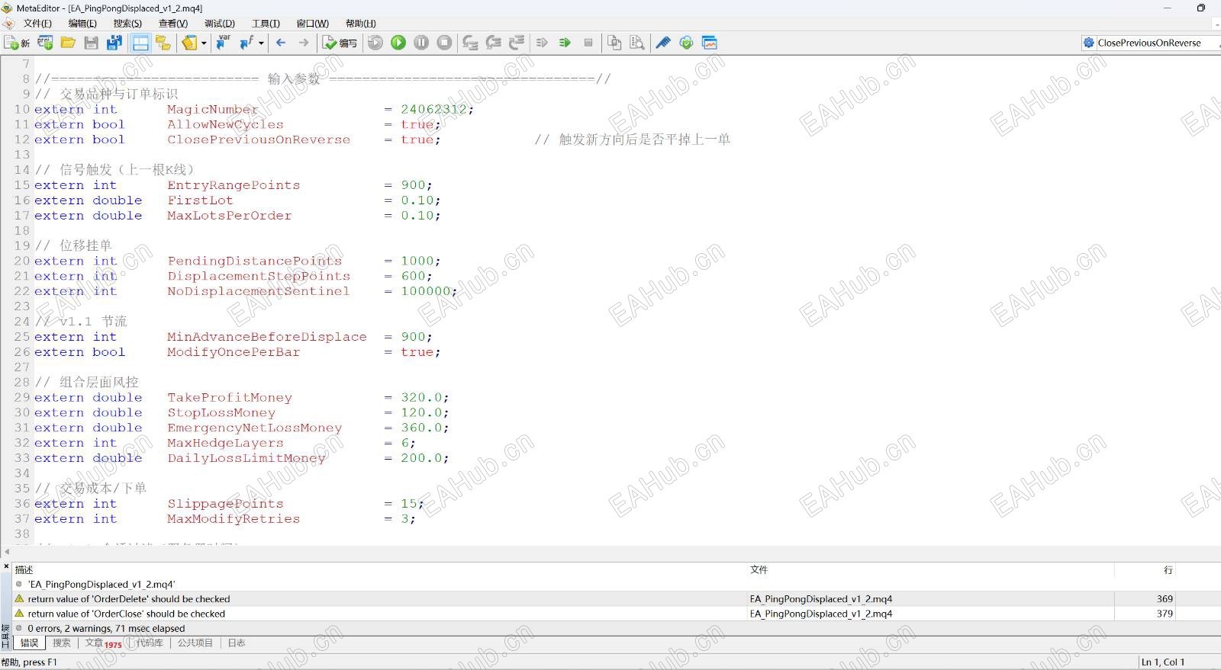
Task: Open the 编辑(E) menu
Action: (x=82, y=24)
